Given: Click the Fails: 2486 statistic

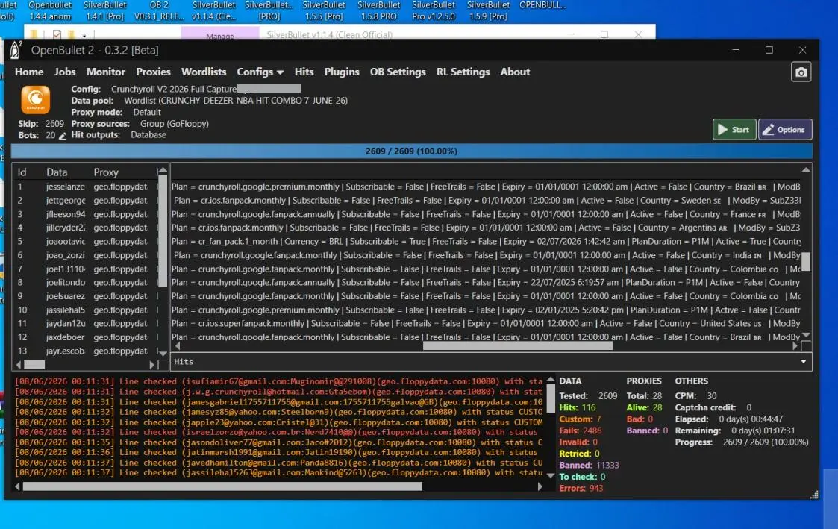Looking at the screenshot, I should [x=581, y=431].
